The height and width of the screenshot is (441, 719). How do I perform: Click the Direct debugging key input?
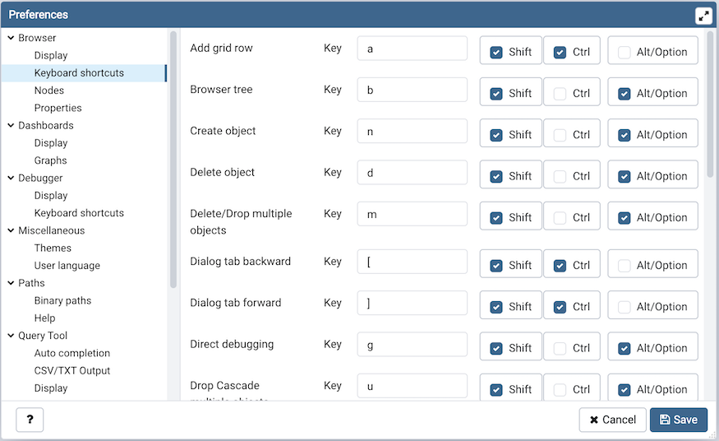tap(413, 345)
